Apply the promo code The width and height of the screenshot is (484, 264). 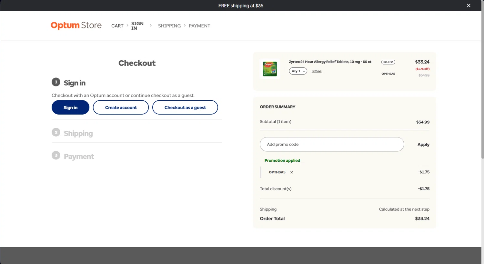pyautogui.click(x=423, y=145)
